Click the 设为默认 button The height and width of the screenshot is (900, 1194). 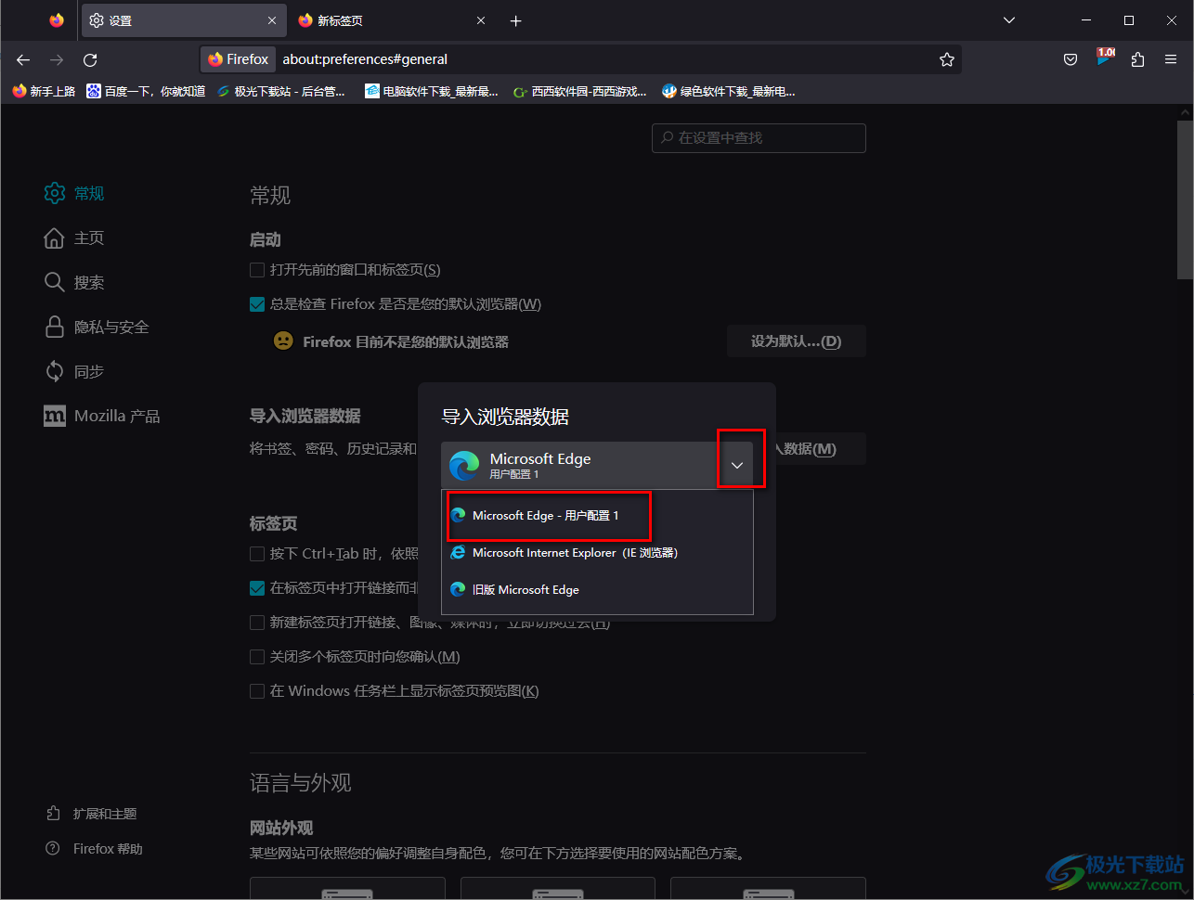point(796,341)
